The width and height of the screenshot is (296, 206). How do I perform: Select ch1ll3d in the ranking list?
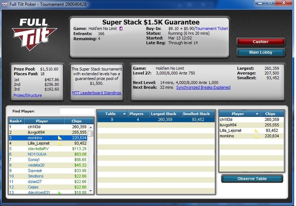[x=48, y=127]
